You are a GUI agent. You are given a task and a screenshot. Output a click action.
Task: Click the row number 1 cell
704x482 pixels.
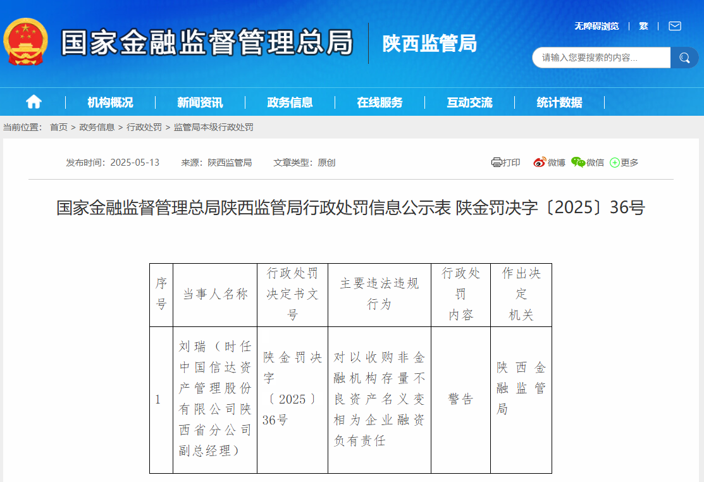click(x=161, y=400)
